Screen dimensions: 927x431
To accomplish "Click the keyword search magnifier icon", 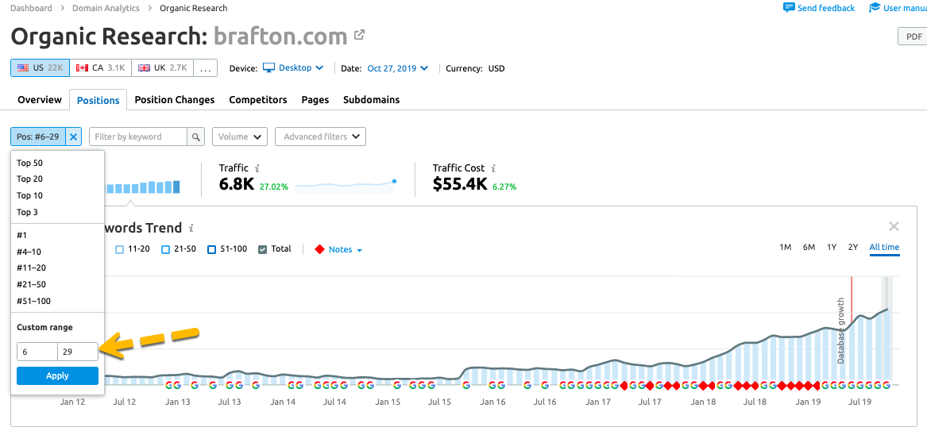I will click(x=196, y=137).
